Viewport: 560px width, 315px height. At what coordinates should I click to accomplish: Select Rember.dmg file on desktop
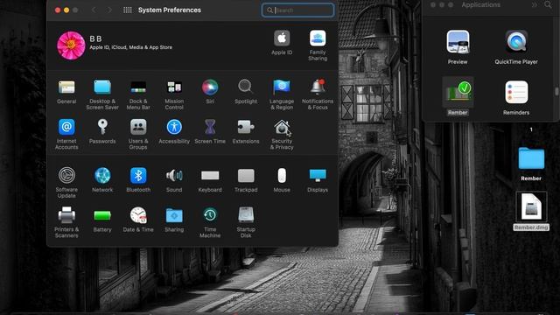coord(531,212)
